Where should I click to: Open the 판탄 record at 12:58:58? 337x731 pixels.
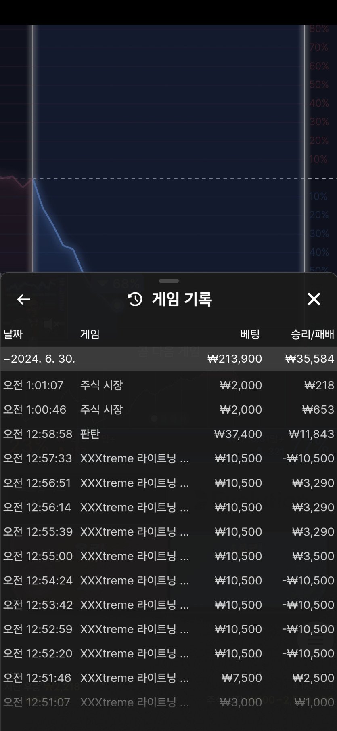pyautogui.click(x=169, y=434)
